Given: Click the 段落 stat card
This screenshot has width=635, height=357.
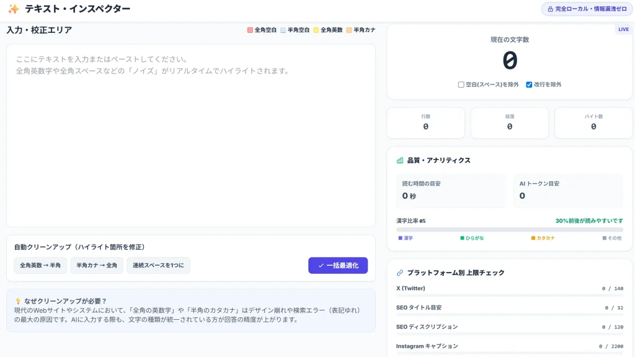Looking at the screenshot, I should pyautogui.click(x=510, y=123).
